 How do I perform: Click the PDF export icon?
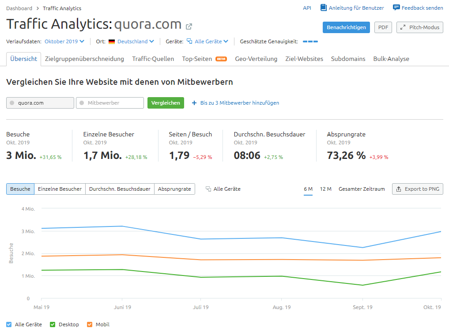coord(383,27)
